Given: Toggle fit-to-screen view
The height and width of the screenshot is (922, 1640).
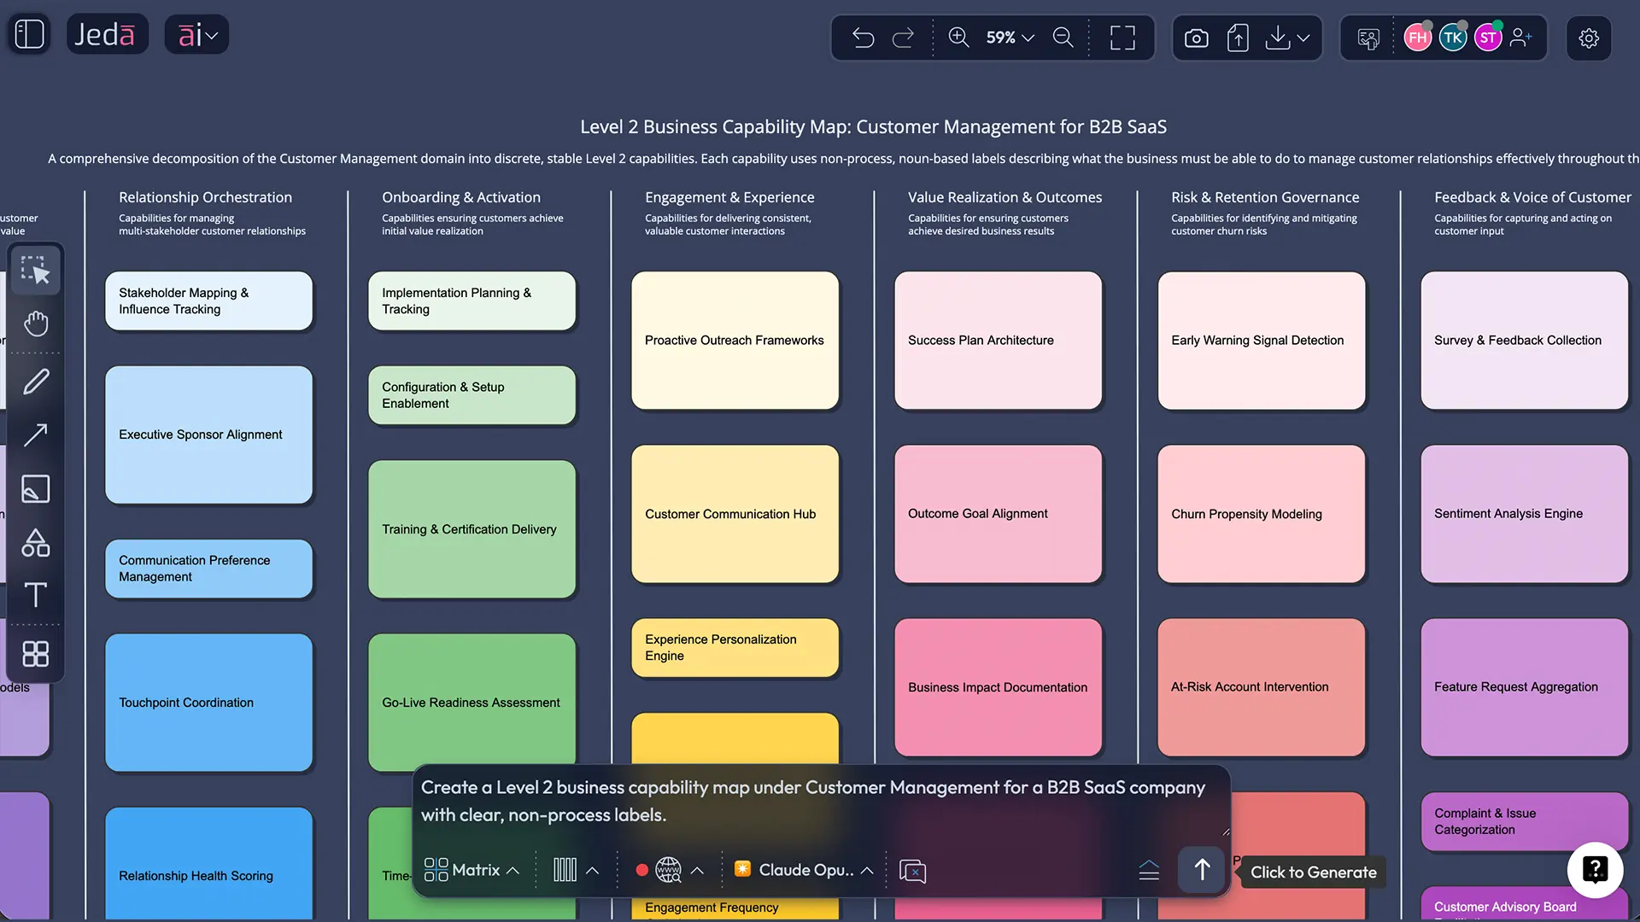Looking at the screenshot, I should click(x=1122, y=38).
